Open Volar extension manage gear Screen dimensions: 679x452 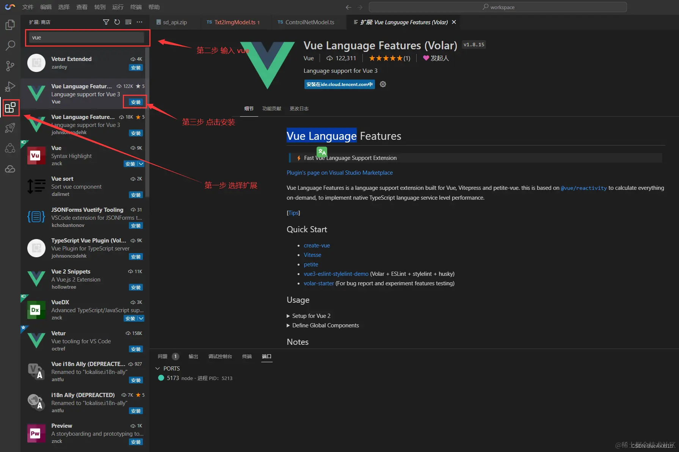pos(383,84)
